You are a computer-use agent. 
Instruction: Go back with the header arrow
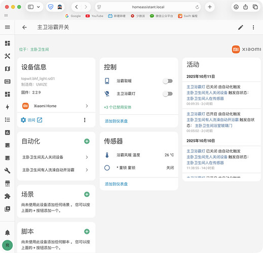point(24,27)
